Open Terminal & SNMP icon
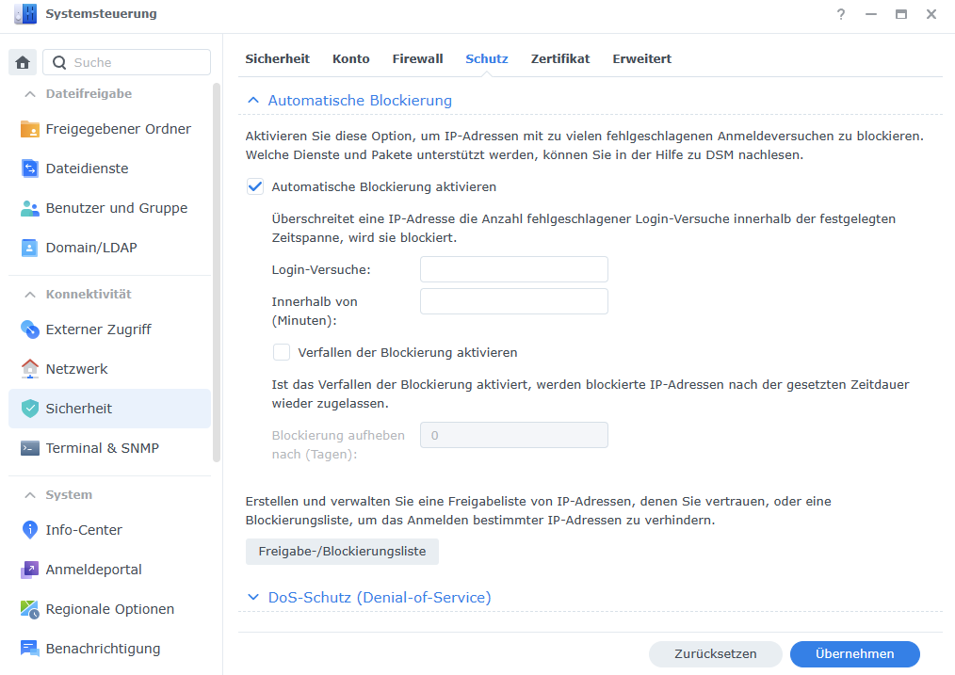The image size is (955, 675). click(x=30, y=448)
